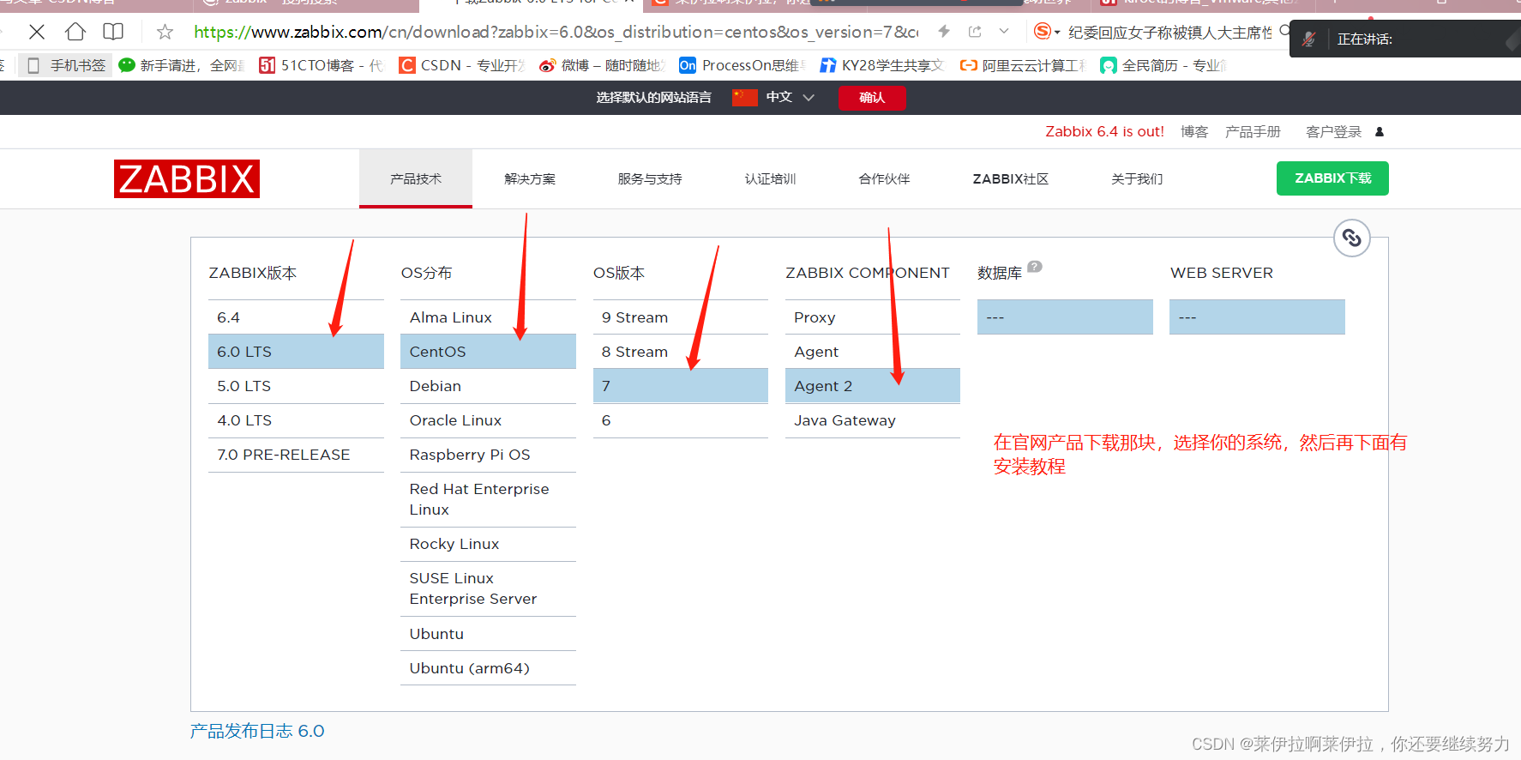Select Debian distribution
The width and height of the screenshot is (1521, 760).
click(488, 386)
